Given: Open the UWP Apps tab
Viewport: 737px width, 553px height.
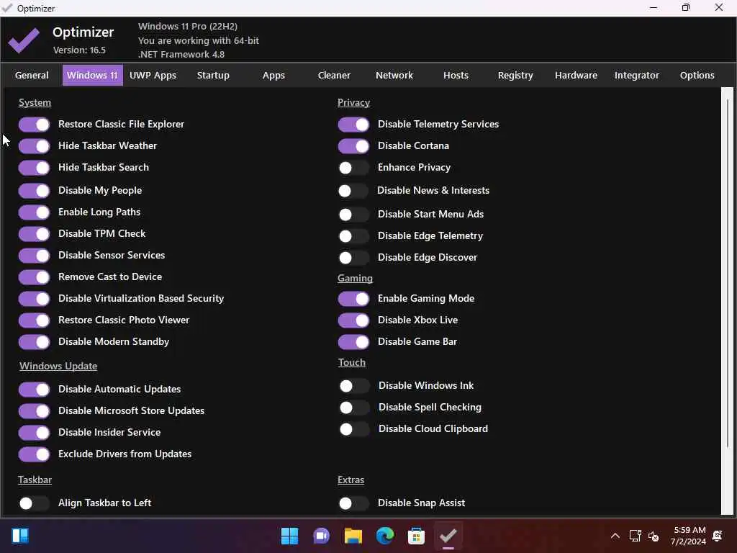Looking at the screenshot, I should click(x=153, y=75).
